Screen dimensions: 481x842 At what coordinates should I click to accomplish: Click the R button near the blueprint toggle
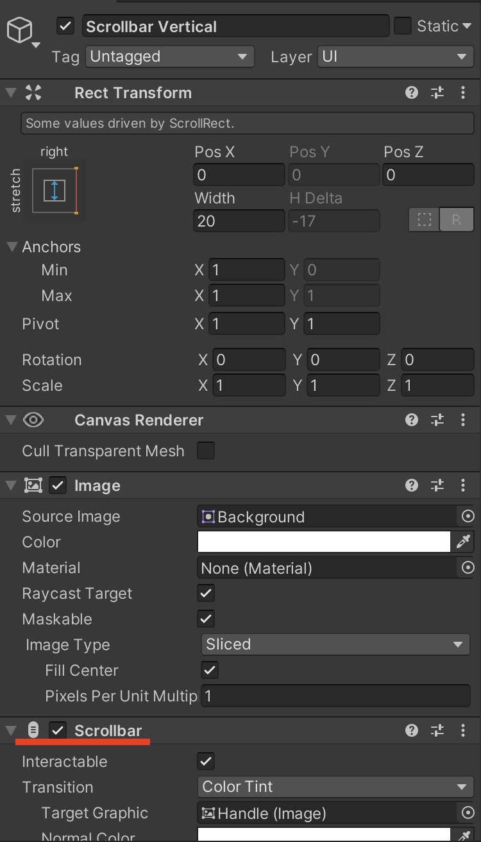click(x=457, y=219)
